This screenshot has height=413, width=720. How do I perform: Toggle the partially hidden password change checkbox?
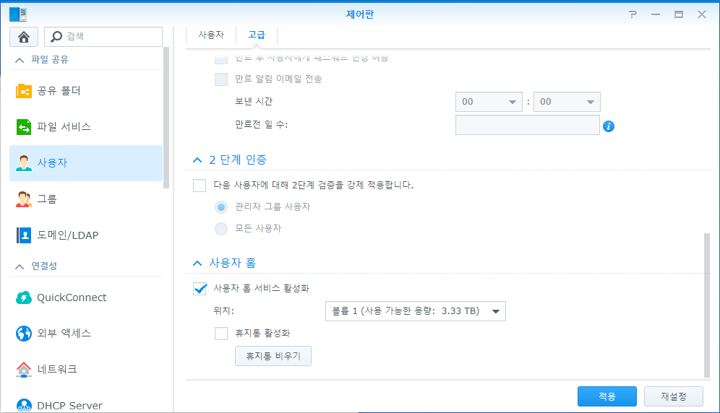(221, 59)
